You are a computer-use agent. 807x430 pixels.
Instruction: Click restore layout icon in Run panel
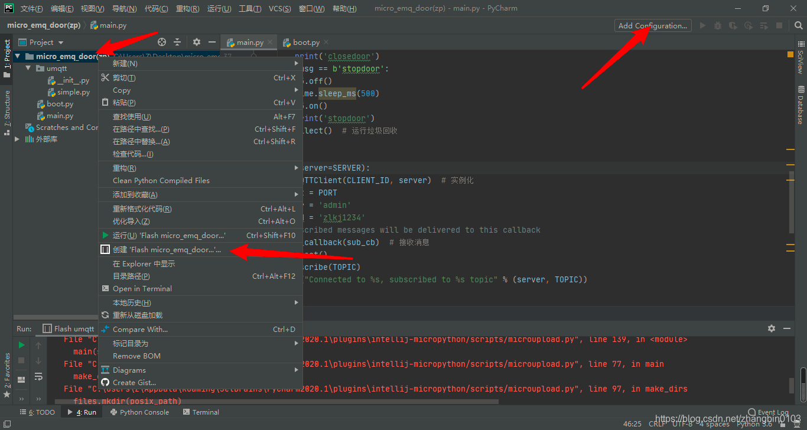coord(21,380)
